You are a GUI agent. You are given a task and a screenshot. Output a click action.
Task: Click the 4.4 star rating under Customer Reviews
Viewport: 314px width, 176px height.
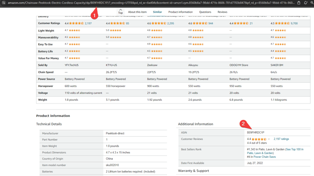pyautogui.click(x=259, y=139)
